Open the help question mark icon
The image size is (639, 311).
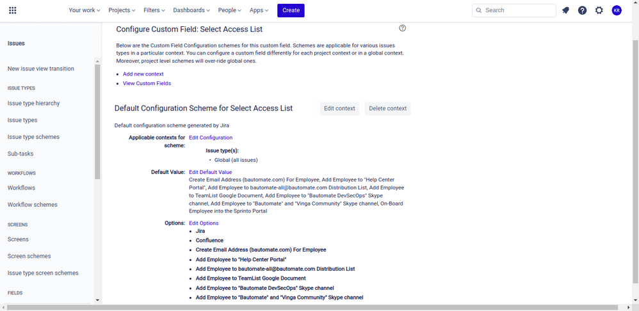pyautogui.click(x=583, y=11)
